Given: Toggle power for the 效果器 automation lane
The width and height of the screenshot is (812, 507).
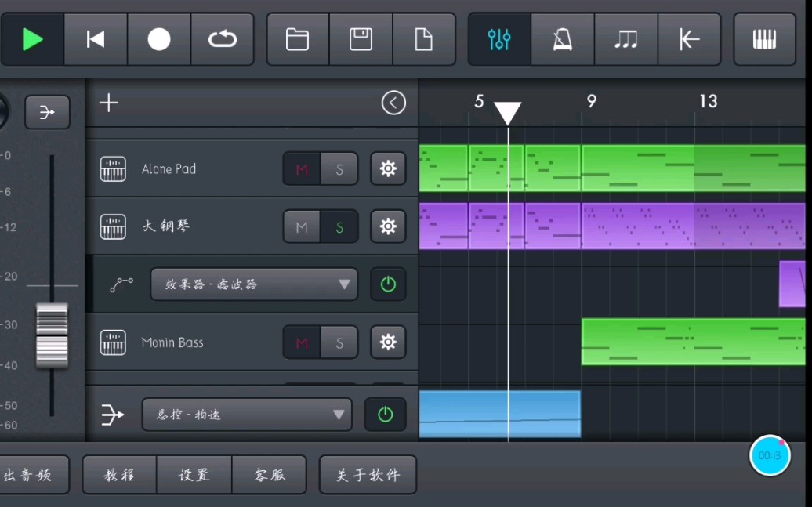Looking at the screenshot, I should coord(388,284).
